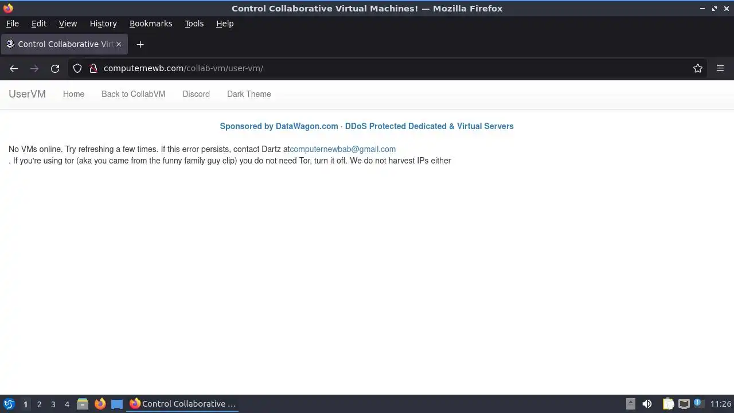Switch to workspace 4 in taskbar
This screenshot has width=734, height=413.
click(67, 404)
